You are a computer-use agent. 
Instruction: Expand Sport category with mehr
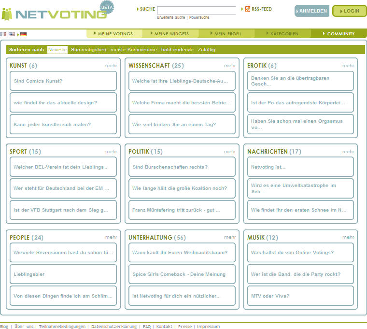click(x=111, y=152)
